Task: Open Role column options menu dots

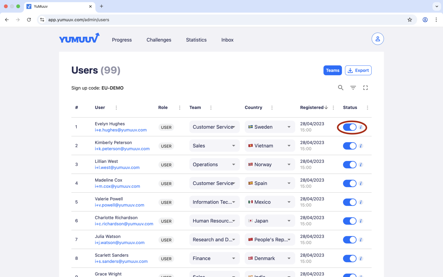Action: coord(180,108)
